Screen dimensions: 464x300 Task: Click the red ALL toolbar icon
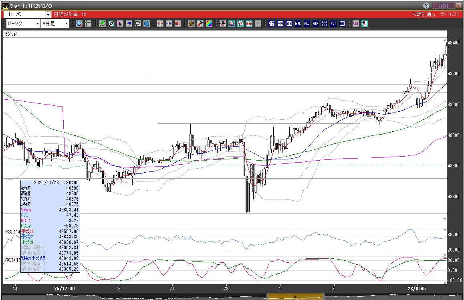[x=178, y=24]
